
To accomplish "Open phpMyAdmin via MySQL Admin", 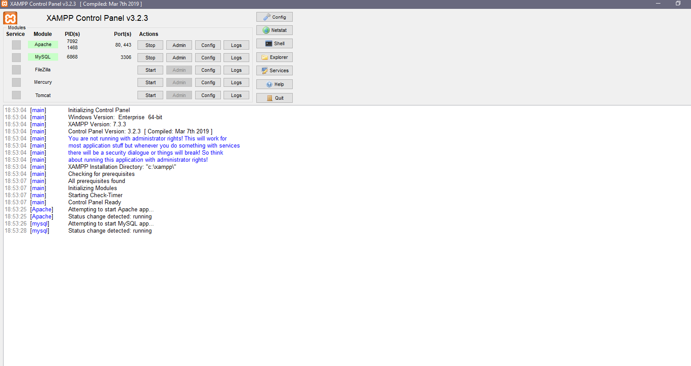I will [179, 57].
